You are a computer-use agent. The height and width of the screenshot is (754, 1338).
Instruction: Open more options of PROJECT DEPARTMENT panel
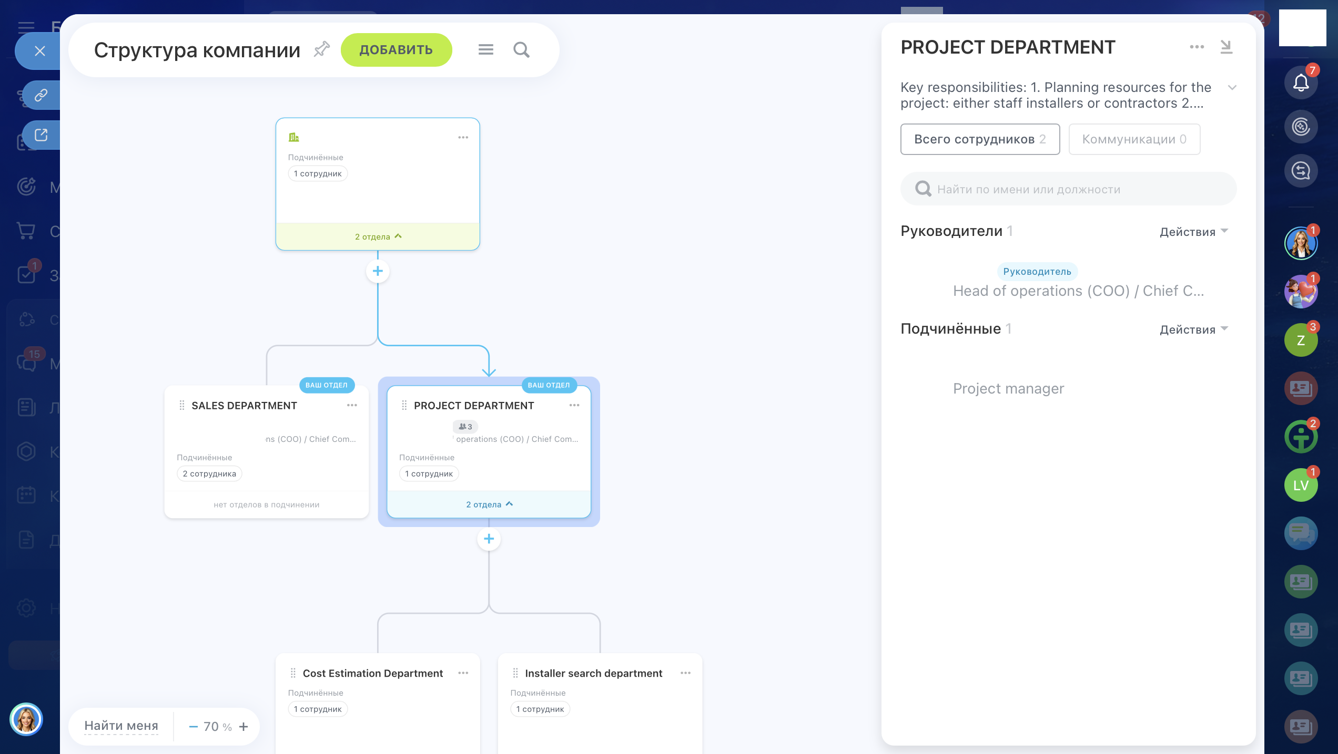1197,47
